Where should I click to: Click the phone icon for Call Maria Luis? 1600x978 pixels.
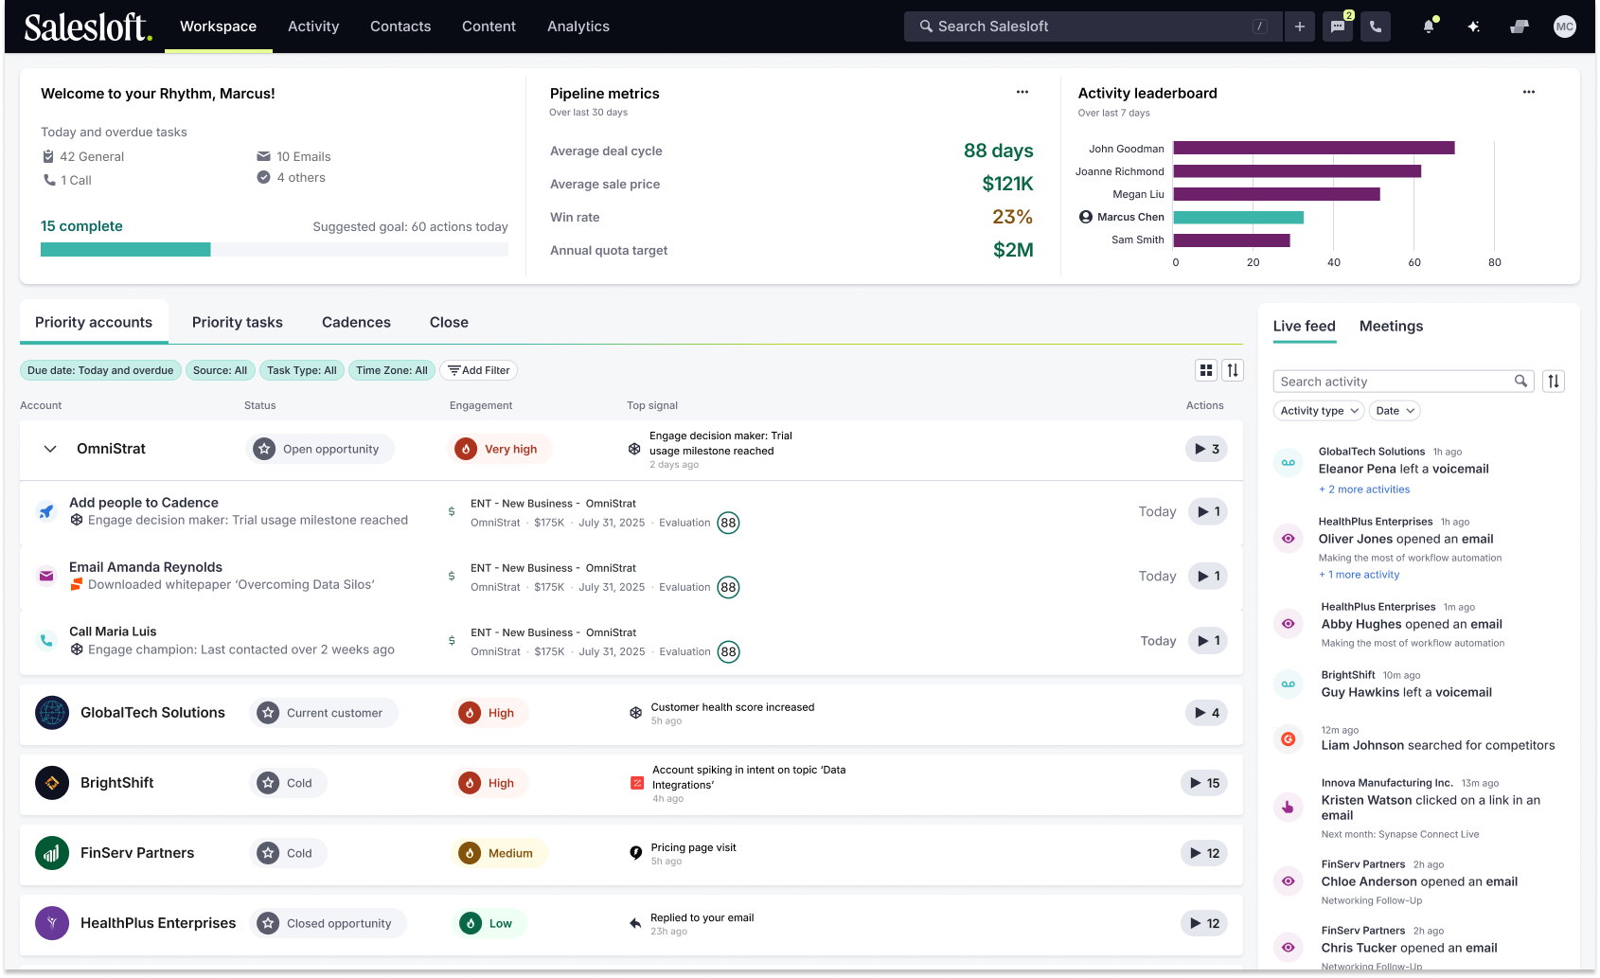[45, 640]
